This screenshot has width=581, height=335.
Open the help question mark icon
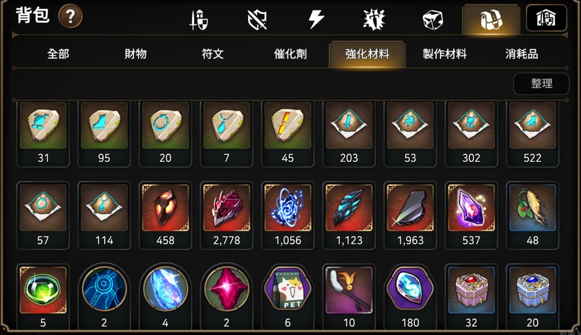point(70,17)
